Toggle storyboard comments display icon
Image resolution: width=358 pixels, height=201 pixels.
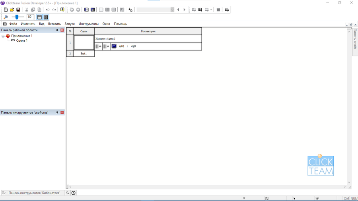click(46, 17)
